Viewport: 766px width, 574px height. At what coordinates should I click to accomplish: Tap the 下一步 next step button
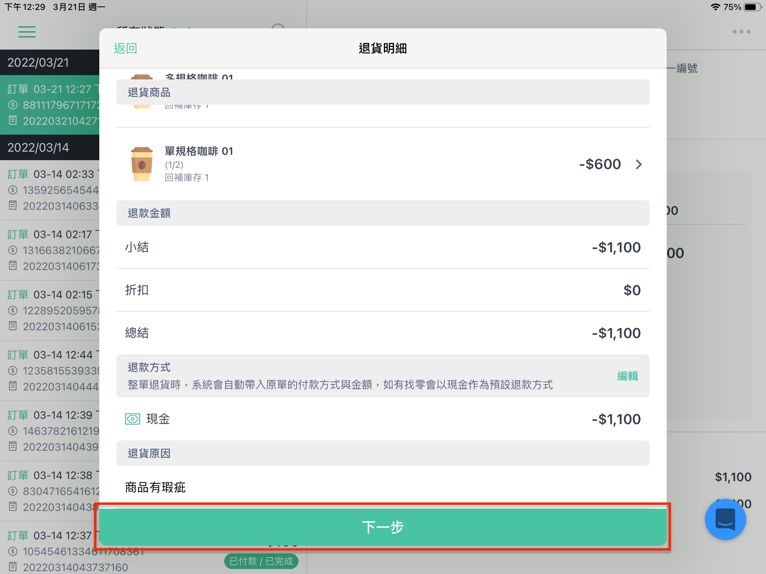click(x=383, y=527)
